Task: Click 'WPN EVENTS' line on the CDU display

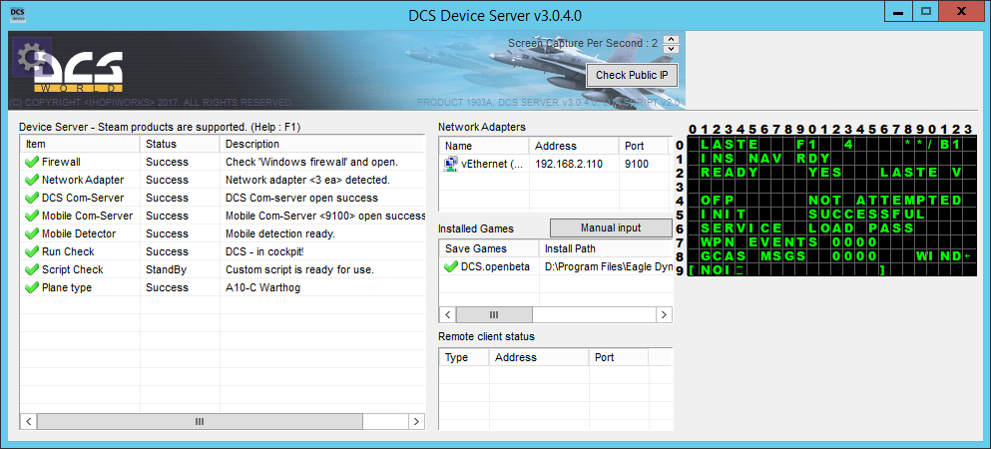Action: [x=789, y=241]
